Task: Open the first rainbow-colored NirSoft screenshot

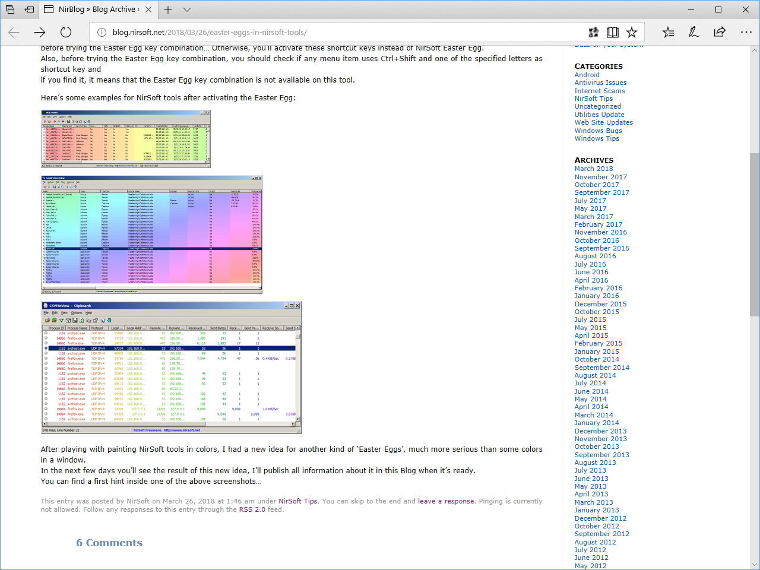Action: (x=126, y=139)
